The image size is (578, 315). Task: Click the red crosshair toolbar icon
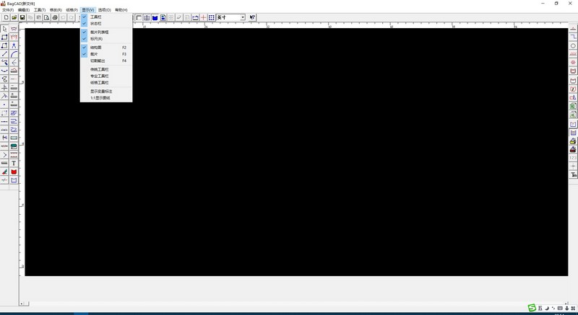[203, 17]
